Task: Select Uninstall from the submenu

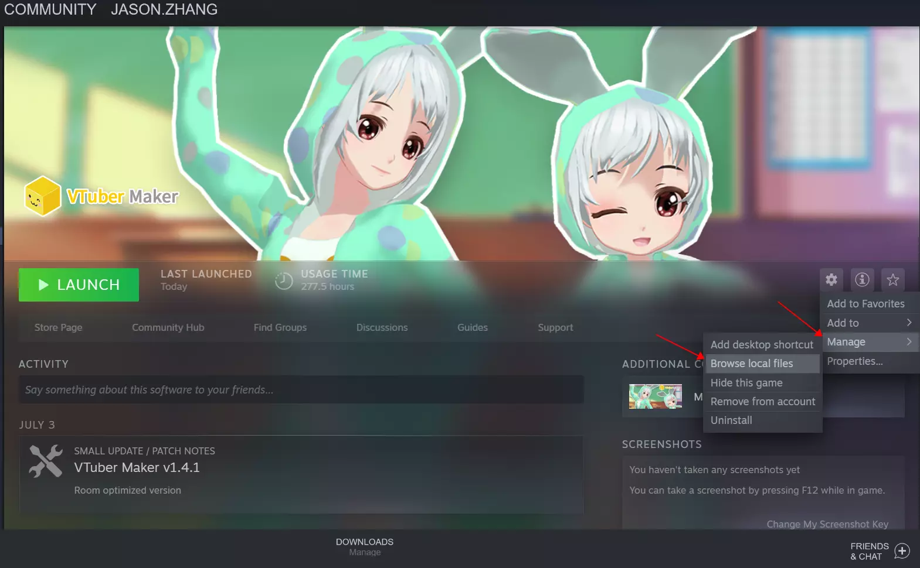Action: click(763, 420)
